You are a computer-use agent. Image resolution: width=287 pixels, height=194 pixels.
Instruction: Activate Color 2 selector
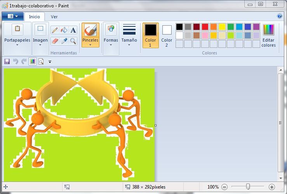167,35
